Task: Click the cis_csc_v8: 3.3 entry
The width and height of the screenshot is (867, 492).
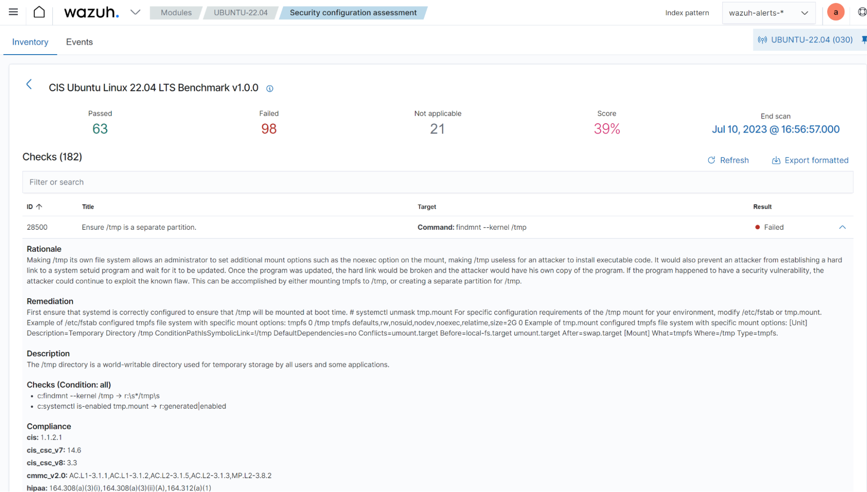Action: (x=52, y=463)
